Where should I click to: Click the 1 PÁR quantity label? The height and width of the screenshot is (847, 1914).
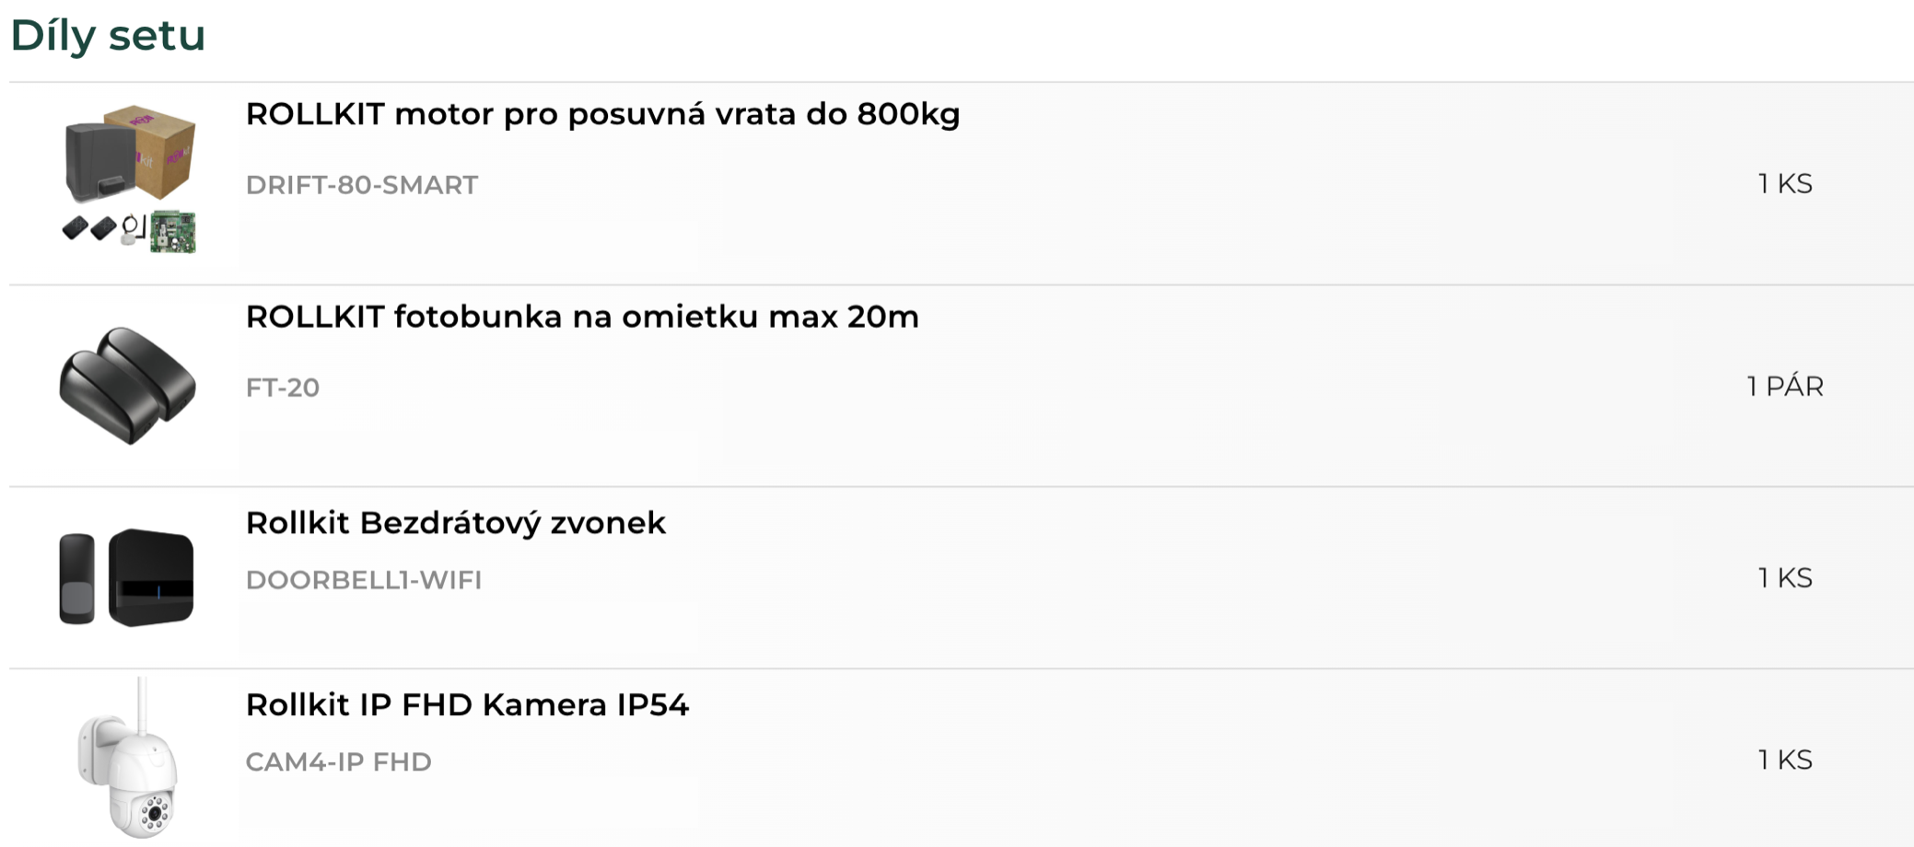coord(1785,387)
